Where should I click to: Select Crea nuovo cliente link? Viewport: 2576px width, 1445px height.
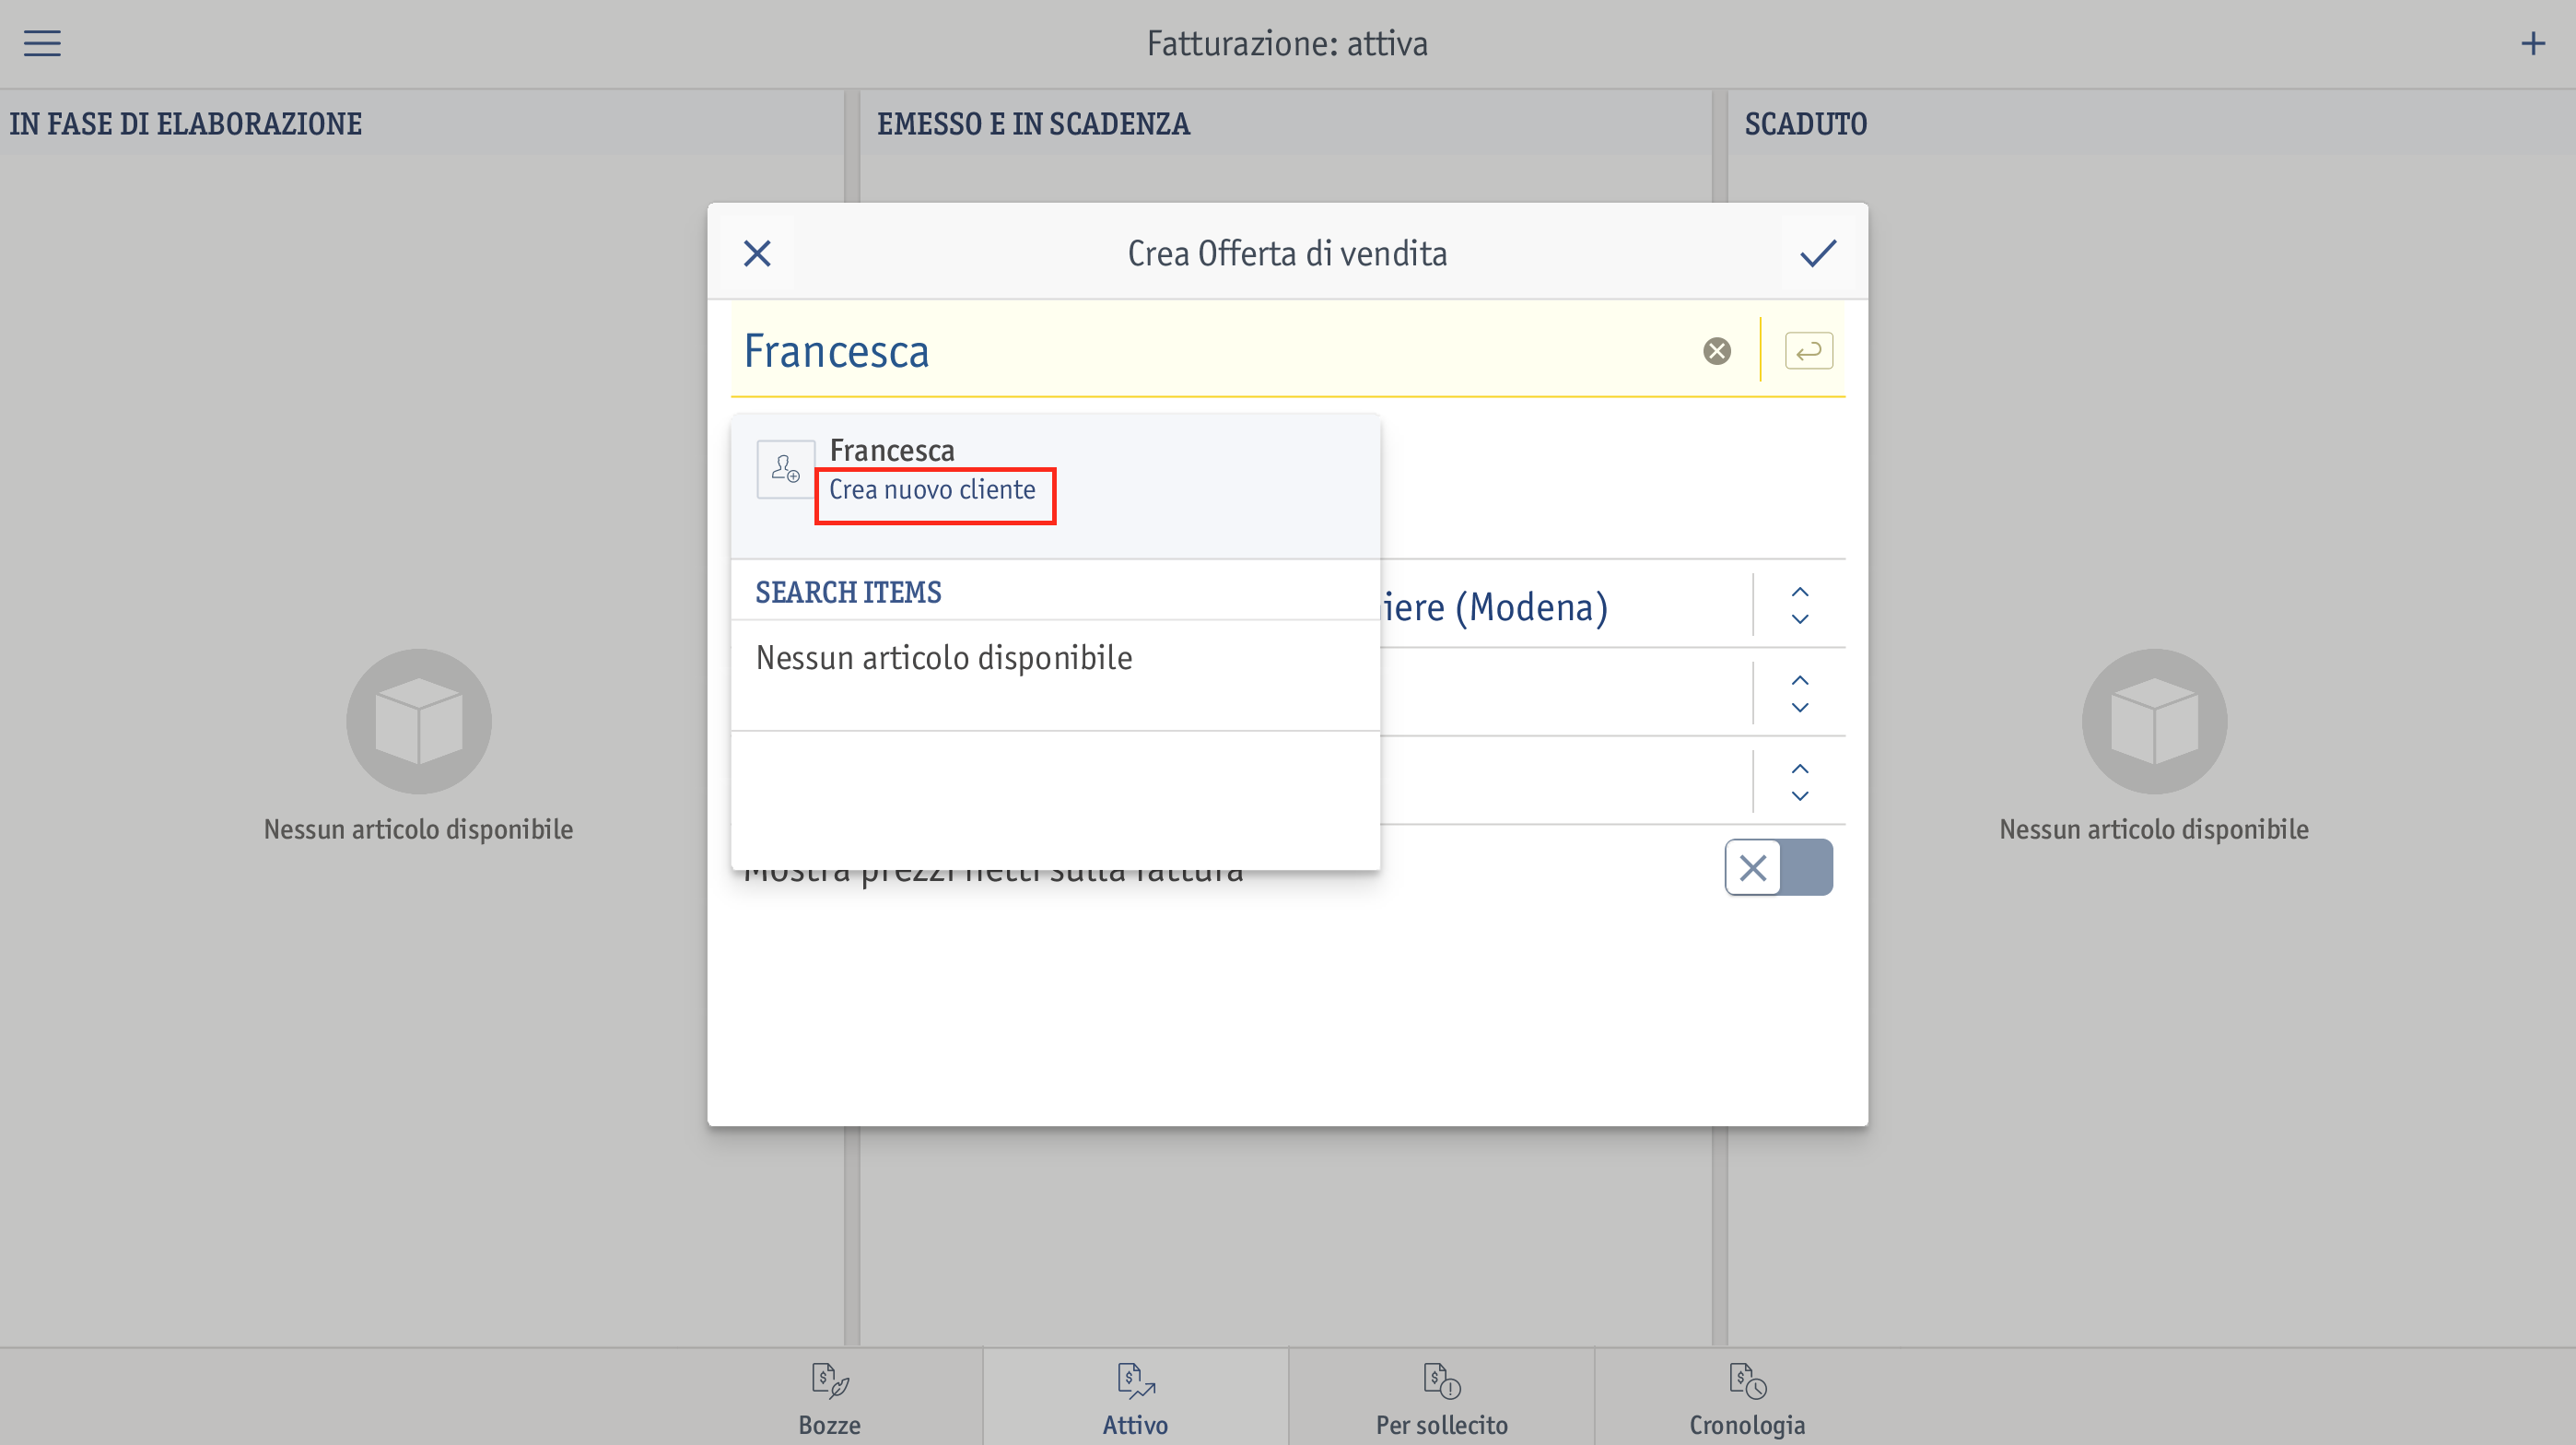[932, 490]
